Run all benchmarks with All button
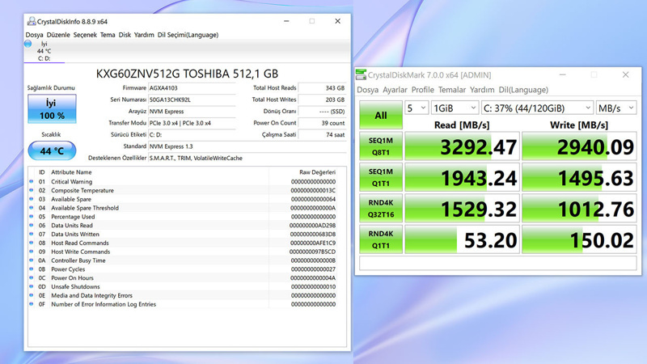Screen dimensions: 647x364 (380, 115)
